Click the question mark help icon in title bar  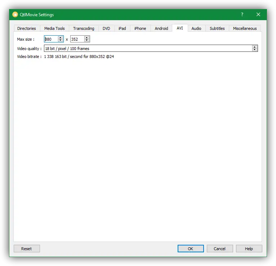242,14
